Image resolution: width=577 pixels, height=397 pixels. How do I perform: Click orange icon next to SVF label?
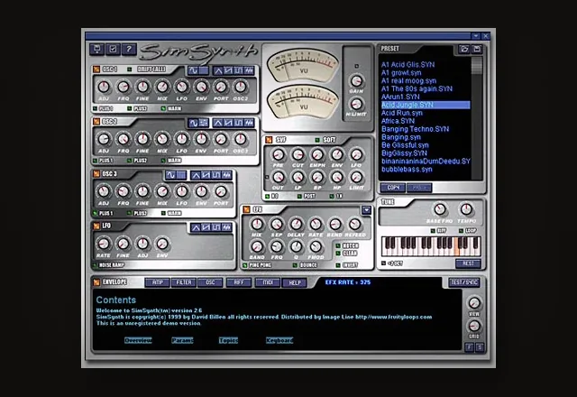tap(269, 140)
